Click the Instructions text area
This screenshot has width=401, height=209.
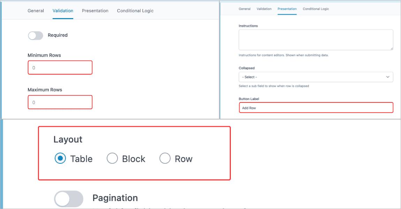click(316, 40)
